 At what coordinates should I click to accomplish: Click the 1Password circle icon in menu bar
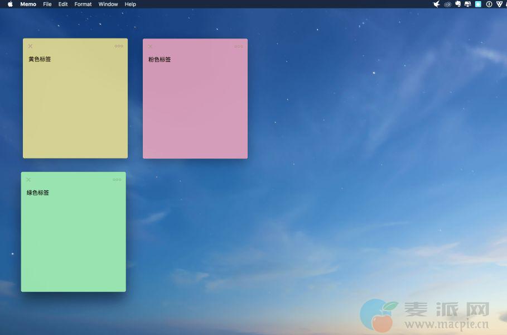[489, 4]
